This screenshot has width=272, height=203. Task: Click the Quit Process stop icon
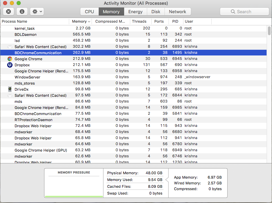(x=8, y=12)
